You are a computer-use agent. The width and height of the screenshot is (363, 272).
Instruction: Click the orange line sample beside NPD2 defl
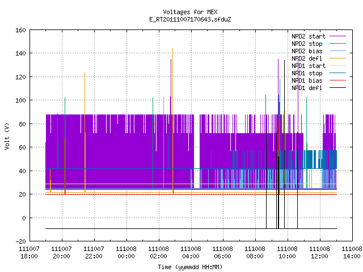point(337,58)
